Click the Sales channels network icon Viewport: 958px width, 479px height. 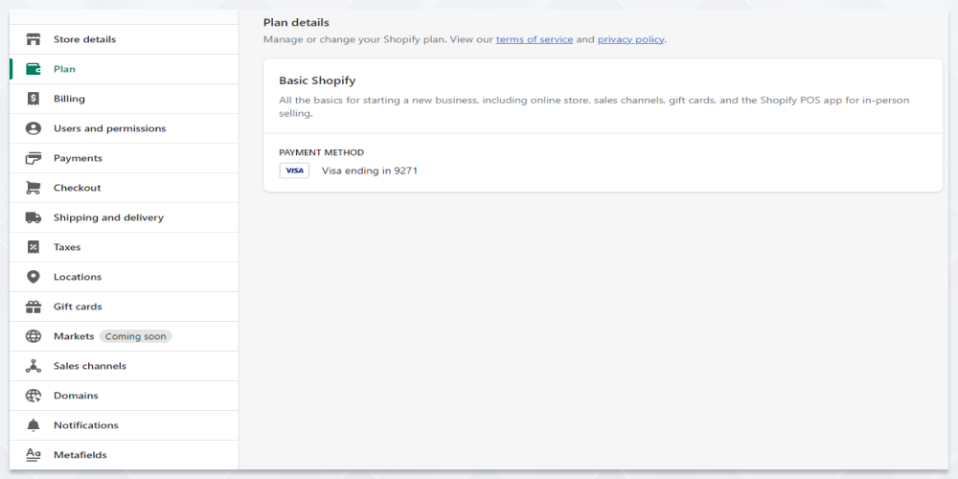click(x=33, y=366)
